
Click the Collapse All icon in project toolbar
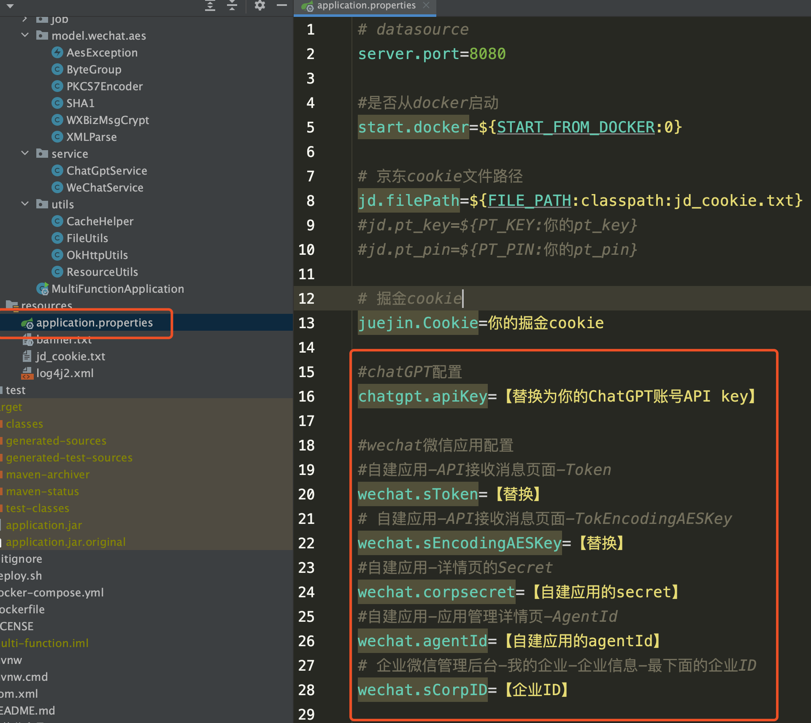pyautogui.click(x=232, y=5)
